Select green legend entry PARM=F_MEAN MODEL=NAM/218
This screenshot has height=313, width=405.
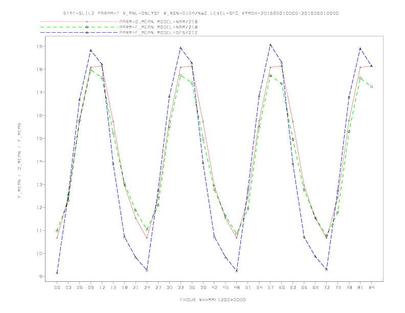(159, 27)
